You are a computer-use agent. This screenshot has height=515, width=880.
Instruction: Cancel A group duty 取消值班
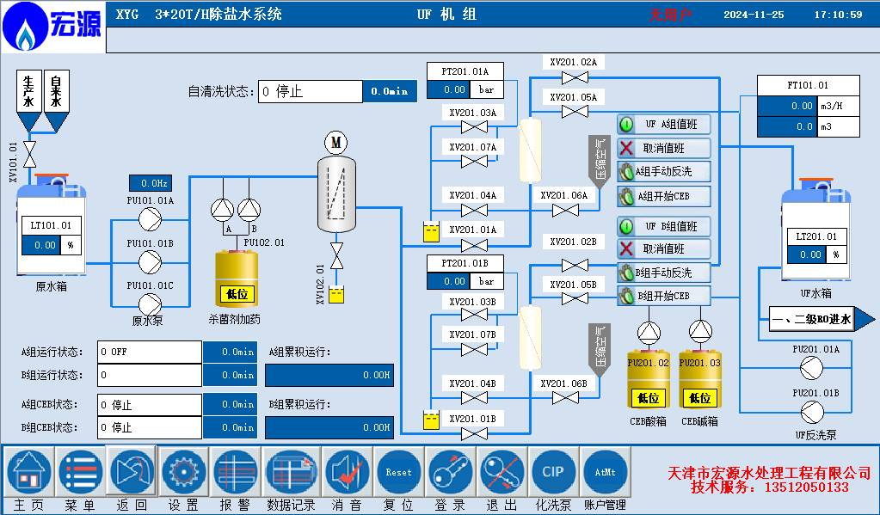664,148
